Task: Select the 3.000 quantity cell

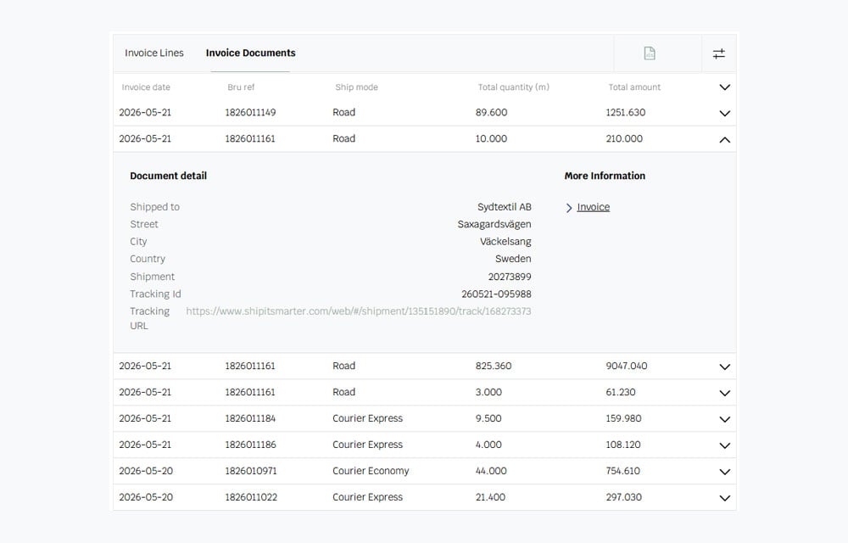Action: pos(488,392)
